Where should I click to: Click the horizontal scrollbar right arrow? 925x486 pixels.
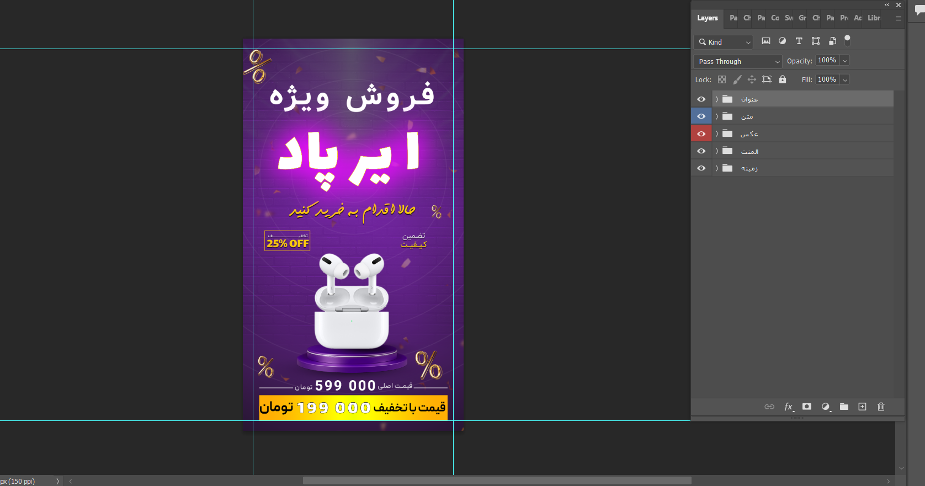pos(889,481)
